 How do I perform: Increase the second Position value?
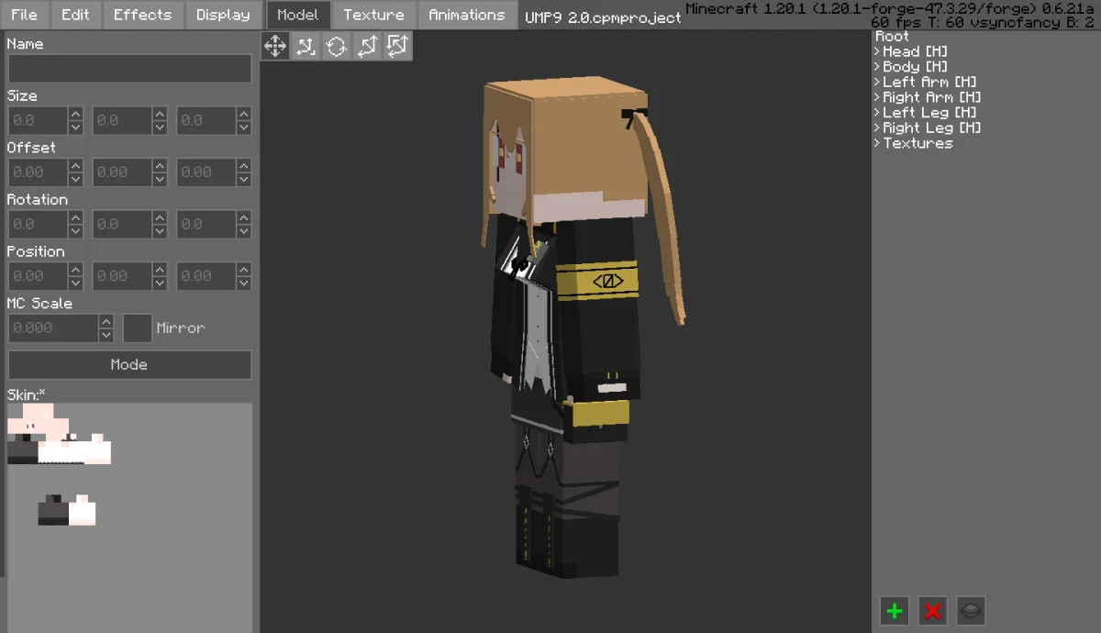coord(161,270)
